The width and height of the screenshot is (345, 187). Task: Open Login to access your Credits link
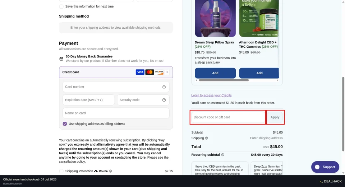(x=211, y=95)
